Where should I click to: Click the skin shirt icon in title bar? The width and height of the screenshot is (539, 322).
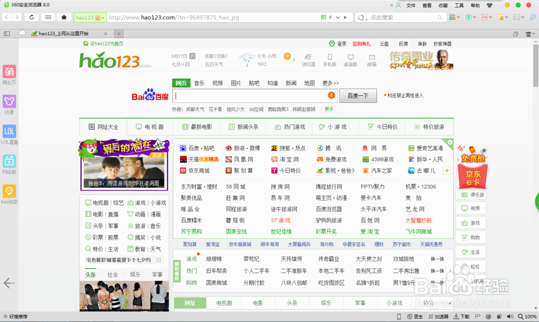point(489,5)
